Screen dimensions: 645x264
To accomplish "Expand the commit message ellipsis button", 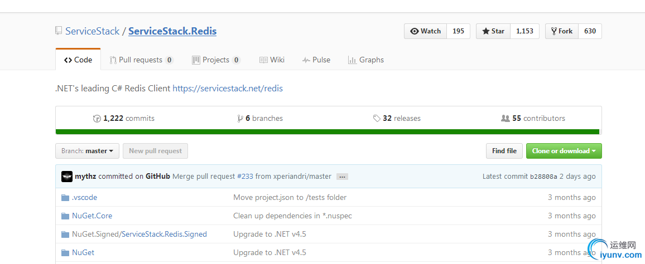I will [x=342, y=177].
